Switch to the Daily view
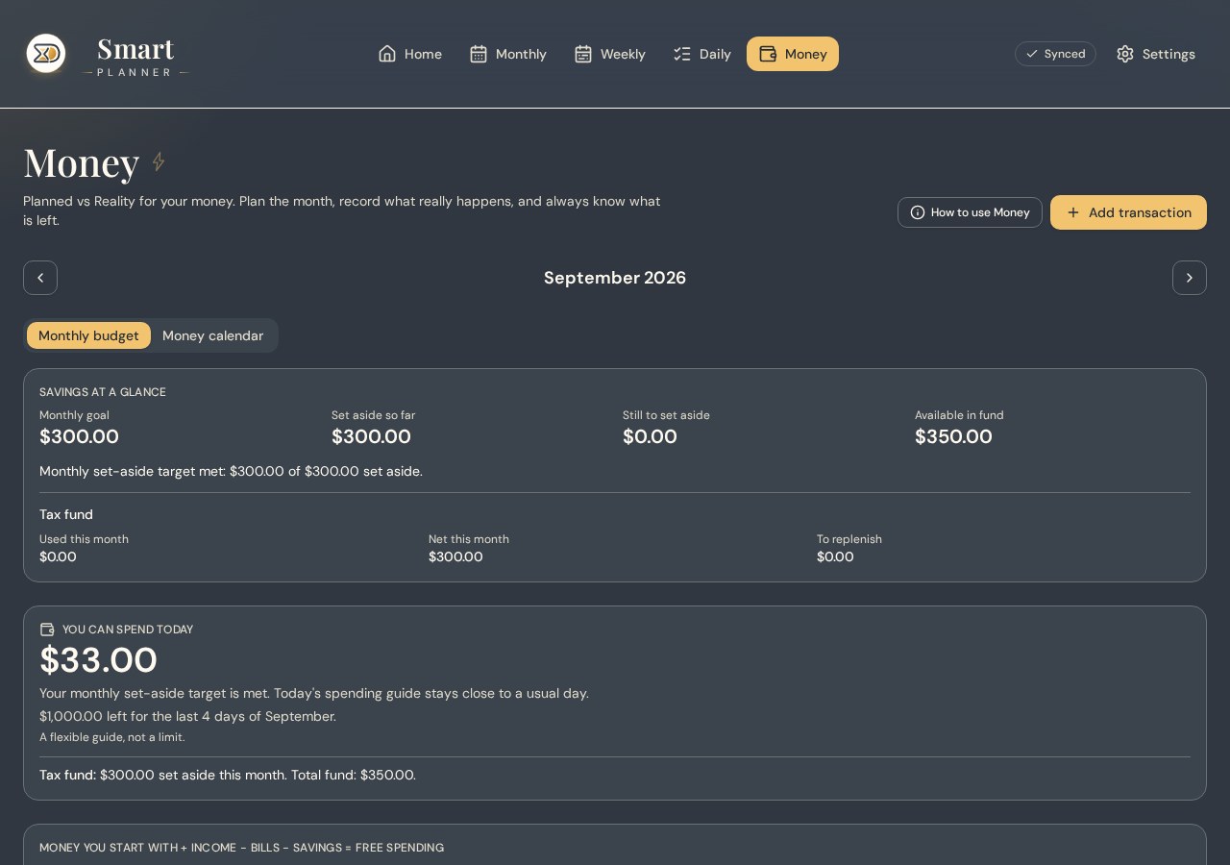 (x=702, y=54)
